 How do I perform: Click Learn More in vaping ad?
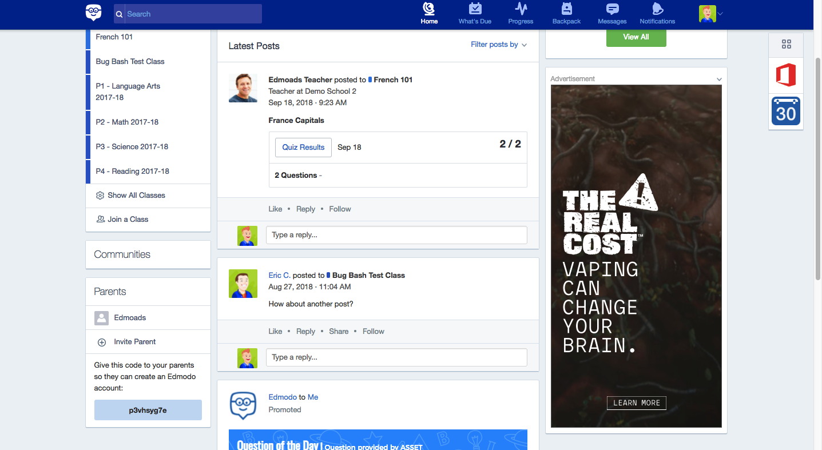(636, 403)
